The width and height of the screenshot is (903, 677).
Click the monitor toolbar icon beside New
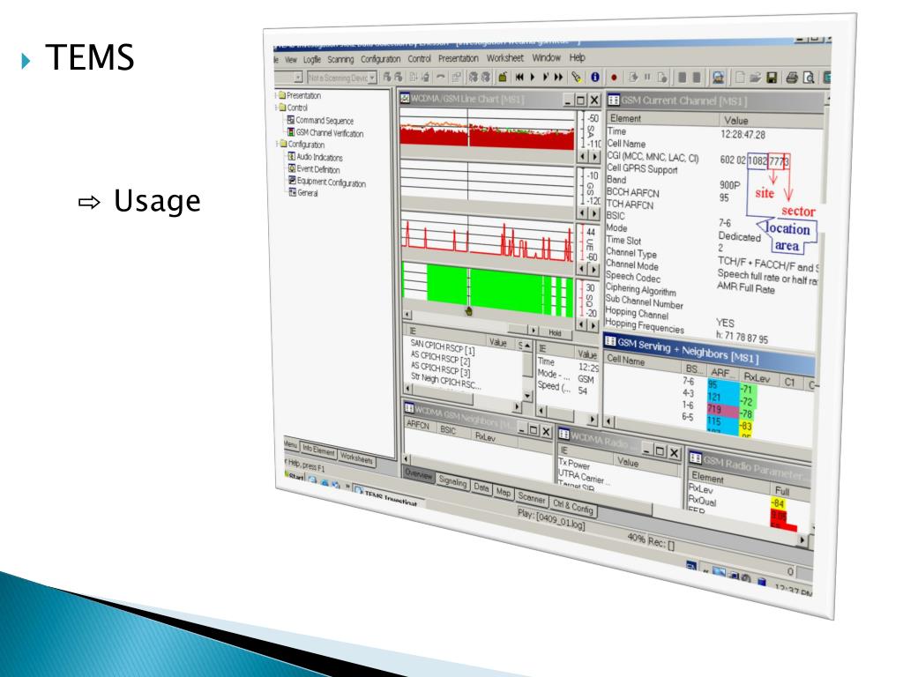(x=718, y=78)
